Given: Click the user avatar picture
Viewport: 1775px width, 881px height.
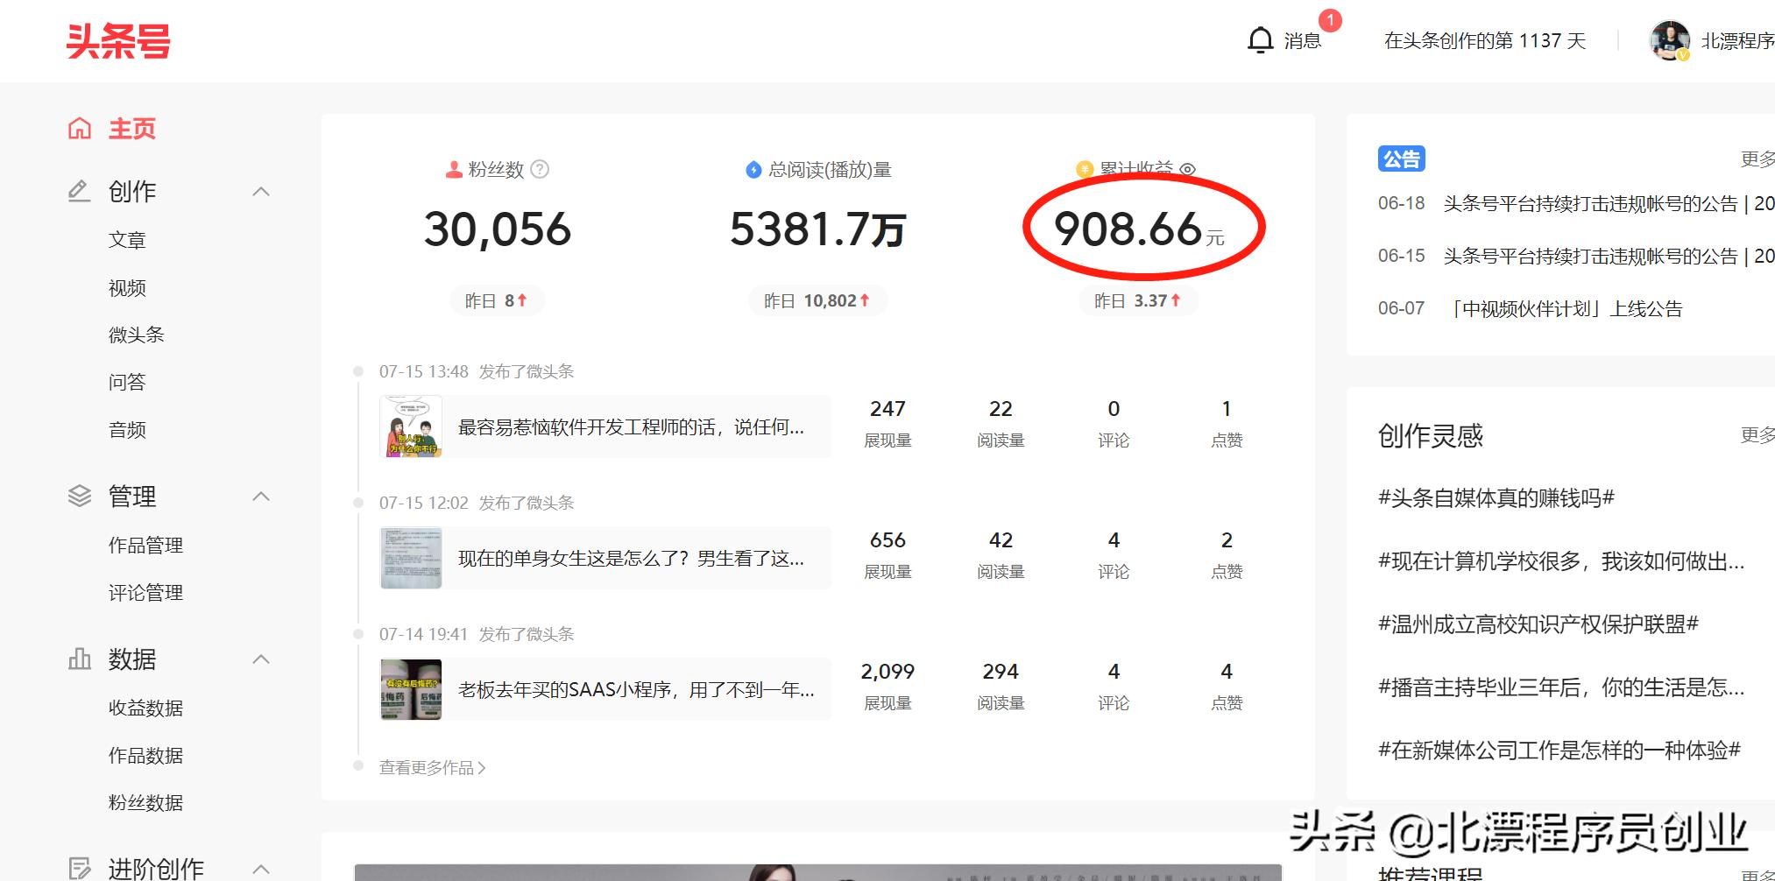Looking at the screenshot, I should pos(1669,40).
